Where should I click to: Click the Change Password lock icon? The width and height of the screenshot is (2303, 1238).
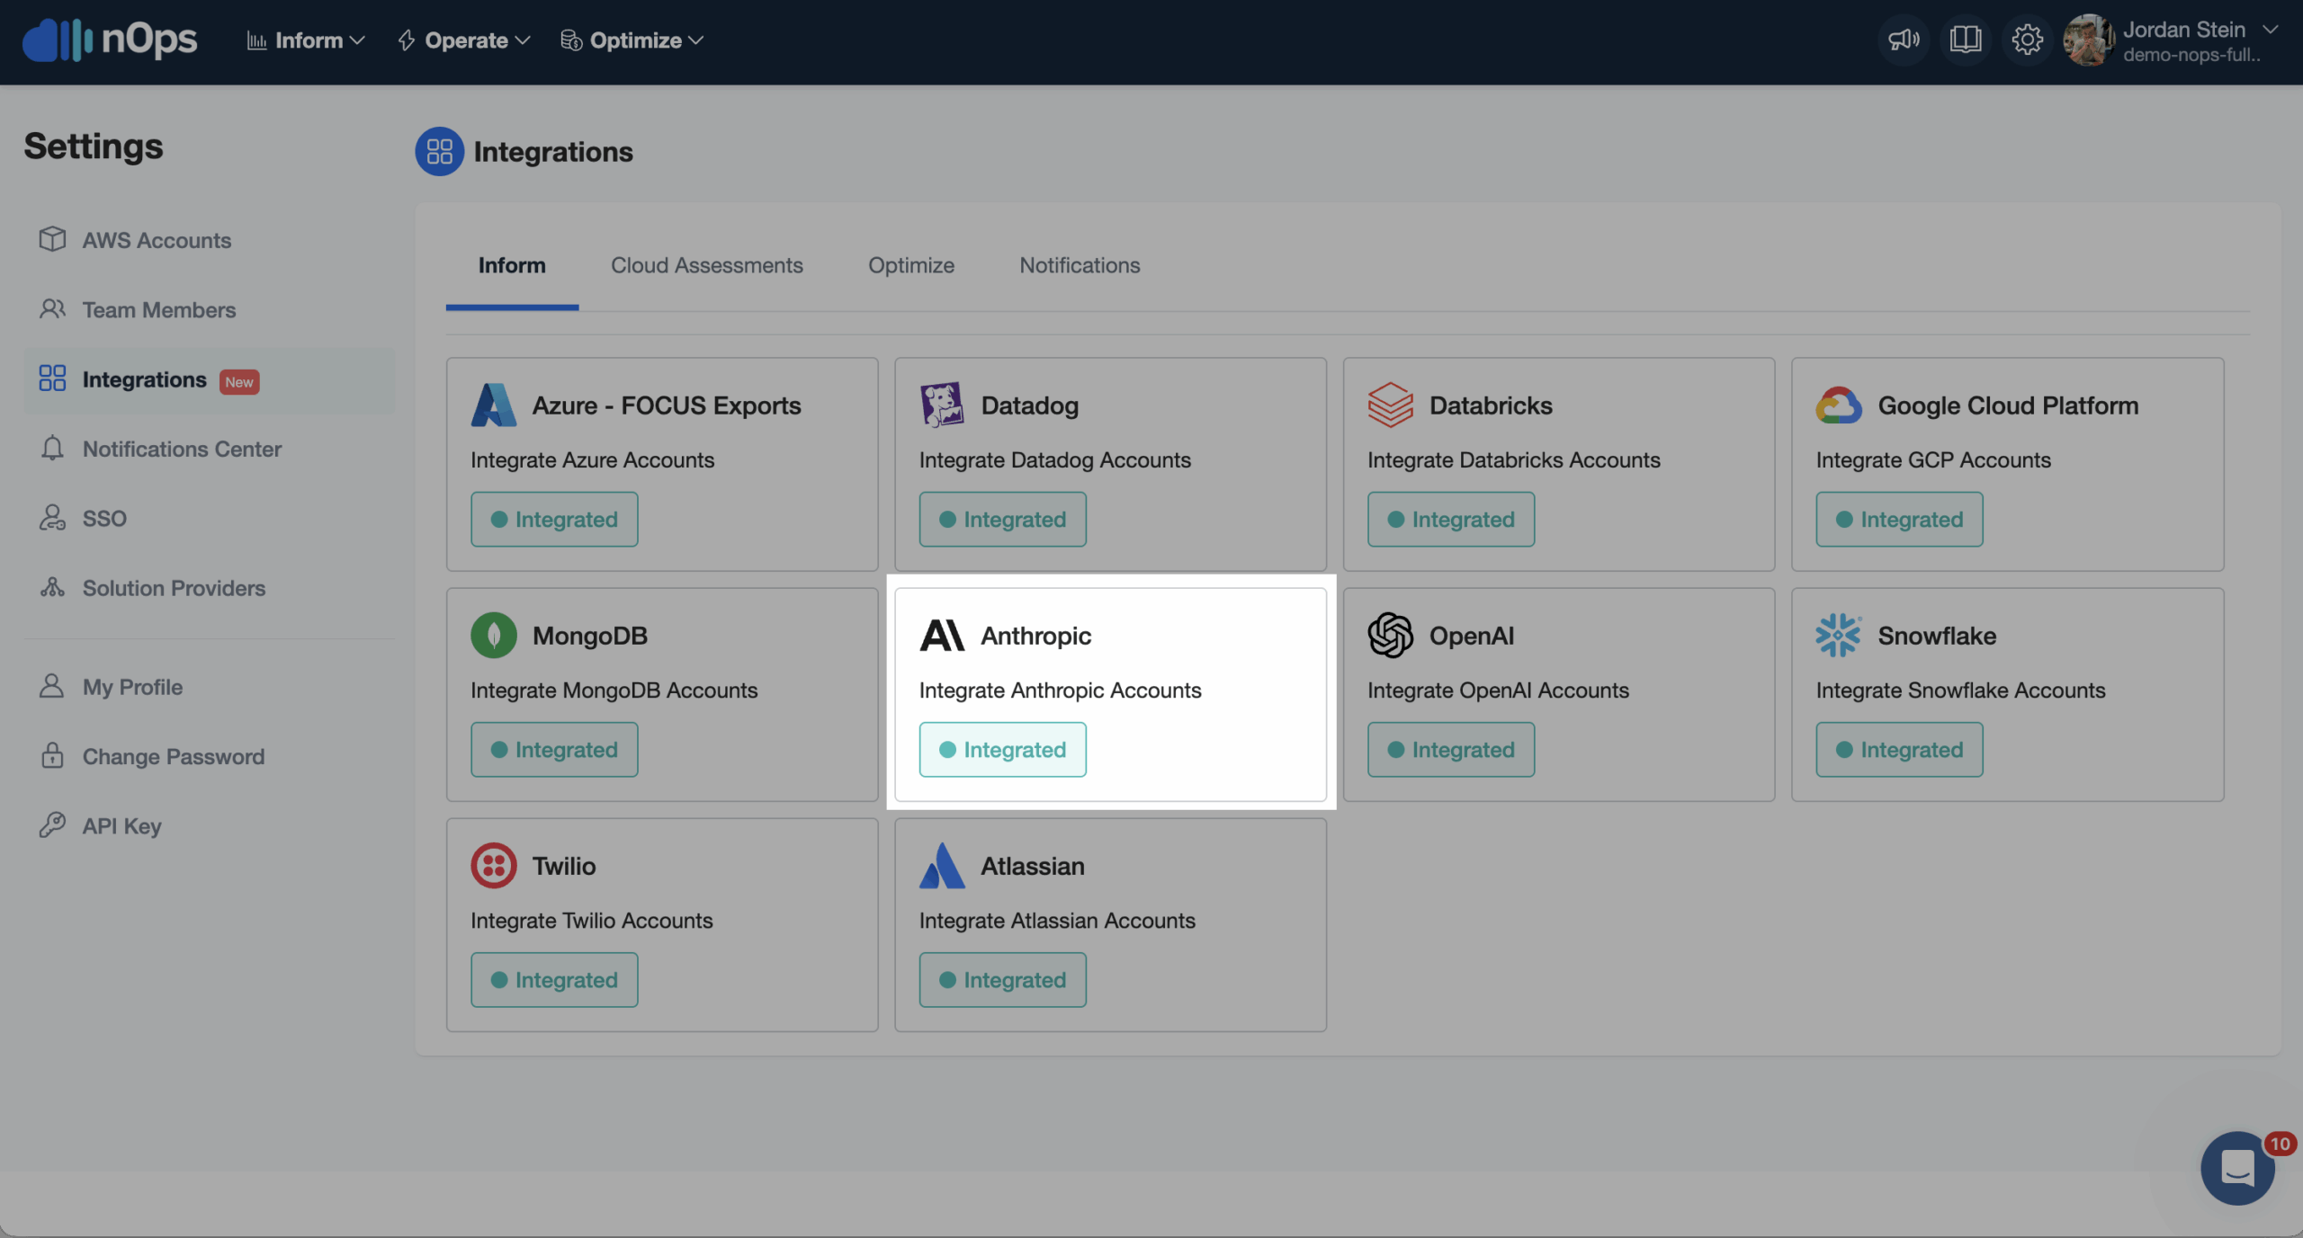pyautogui.click(x=52, y=755)
